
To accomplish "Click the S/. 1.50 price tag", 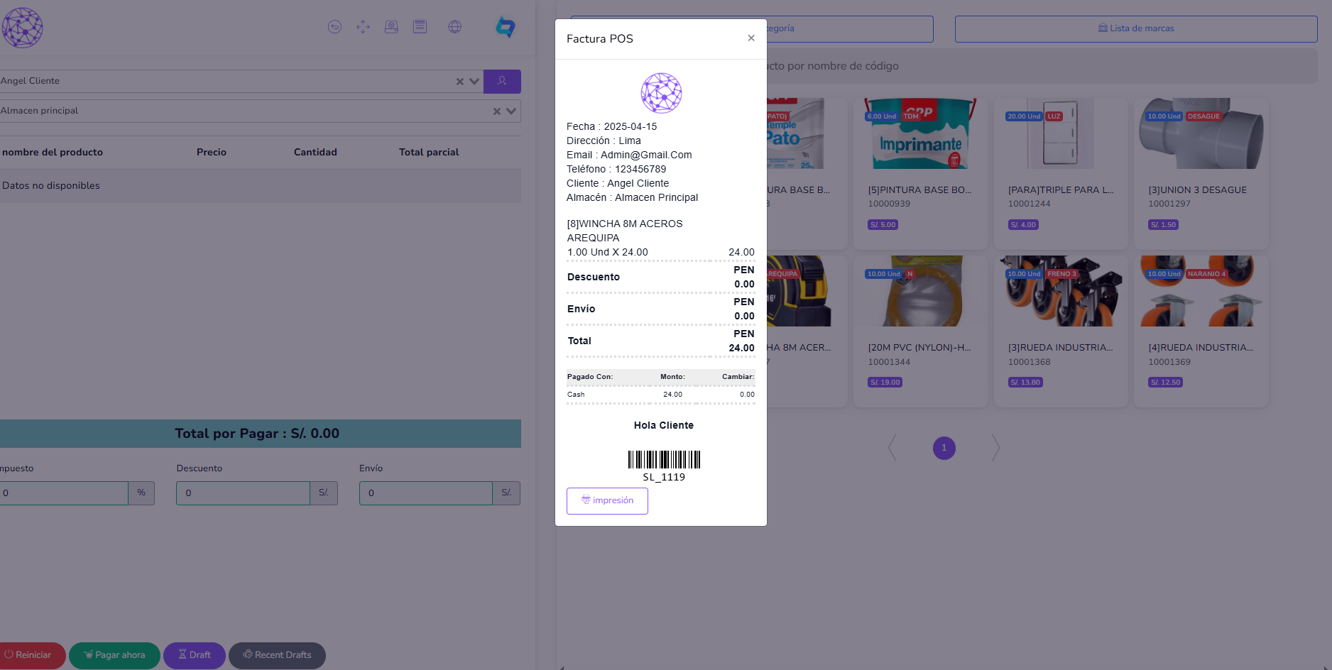I will tap(1163, 225).
